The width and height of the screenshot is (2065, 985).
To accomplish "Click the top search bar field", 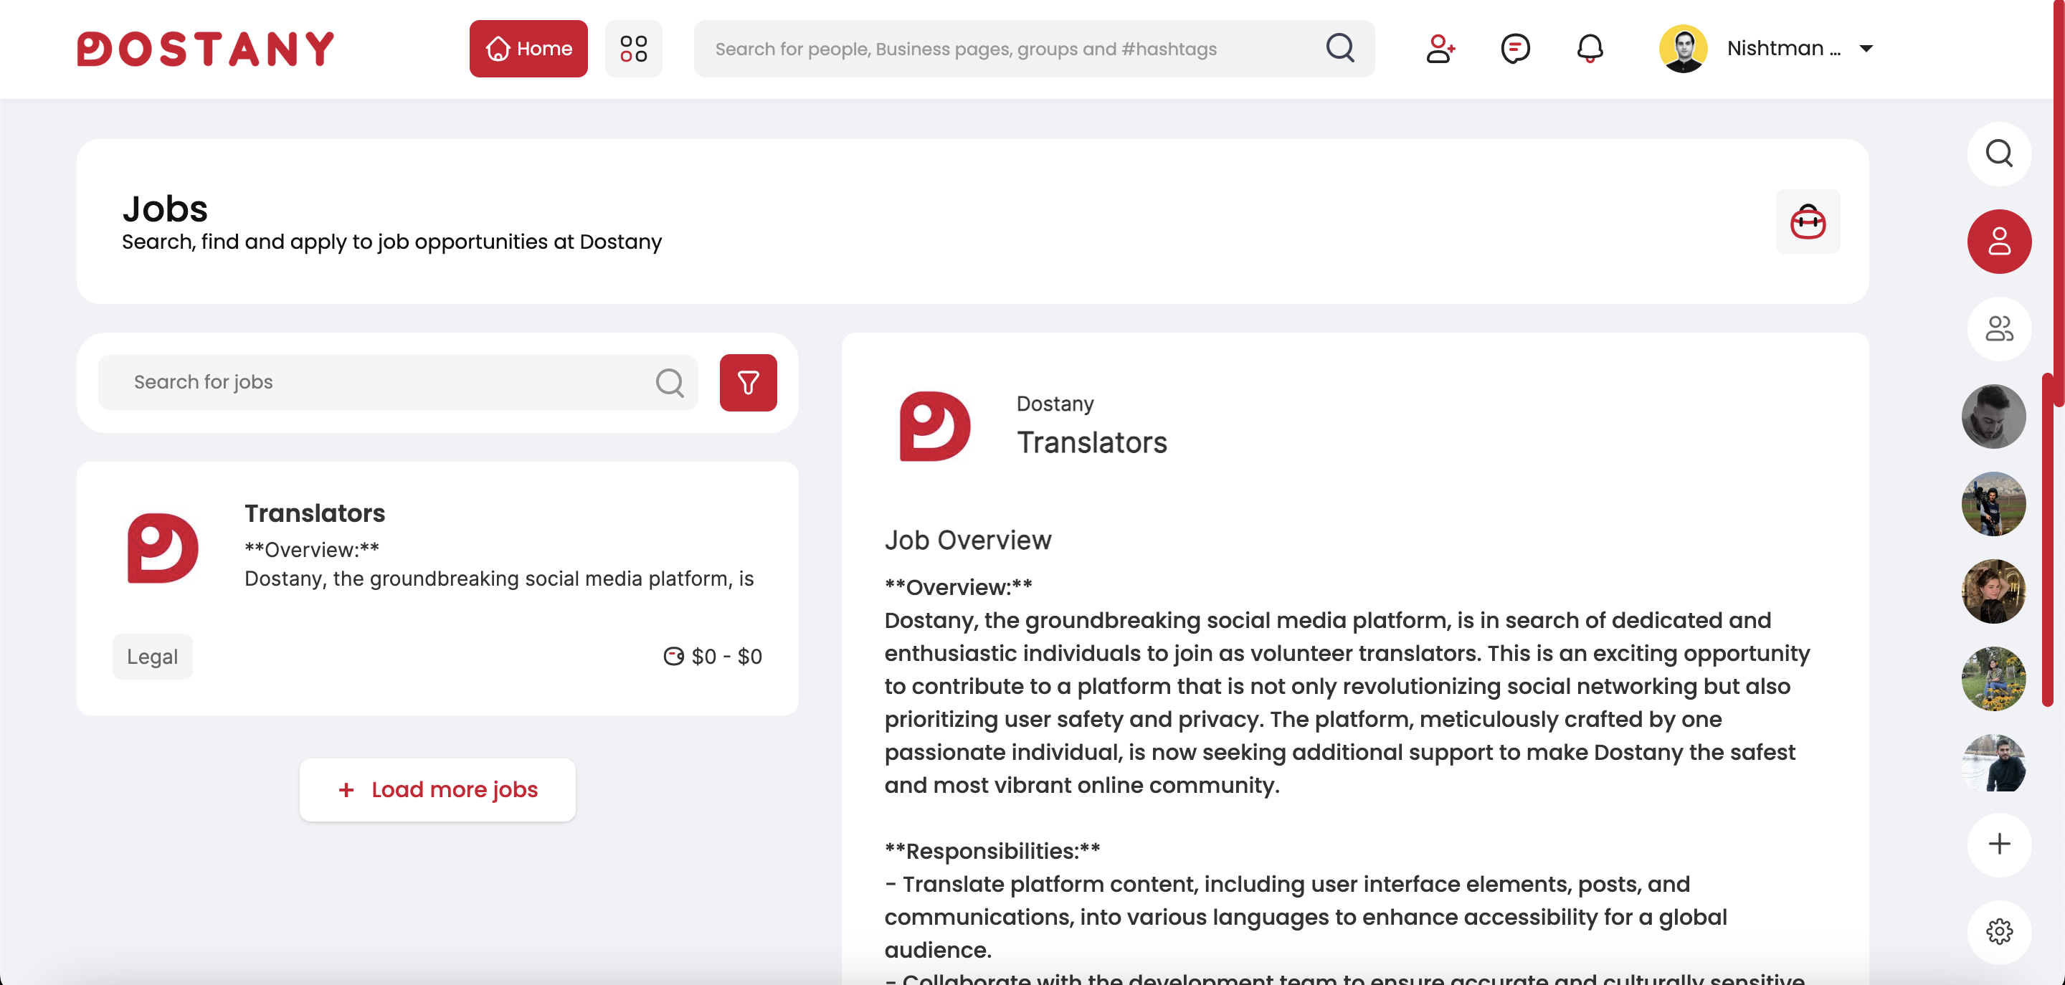I will coord(1010,49).
